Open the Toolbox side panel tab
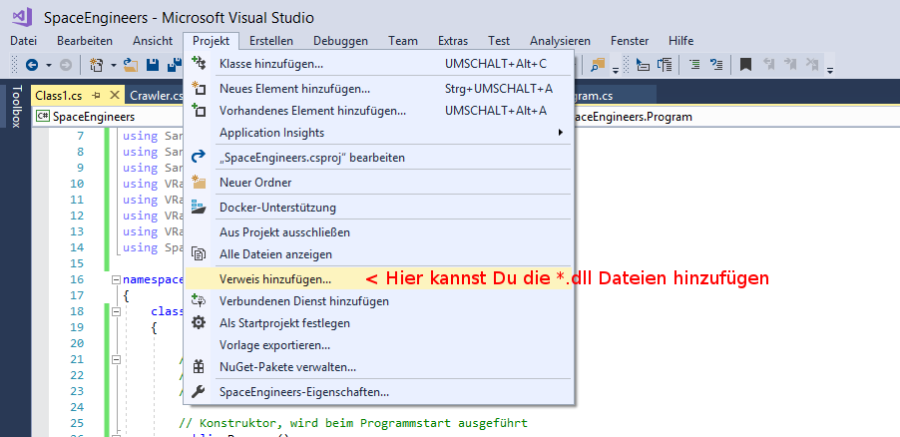 coord(16,107)
